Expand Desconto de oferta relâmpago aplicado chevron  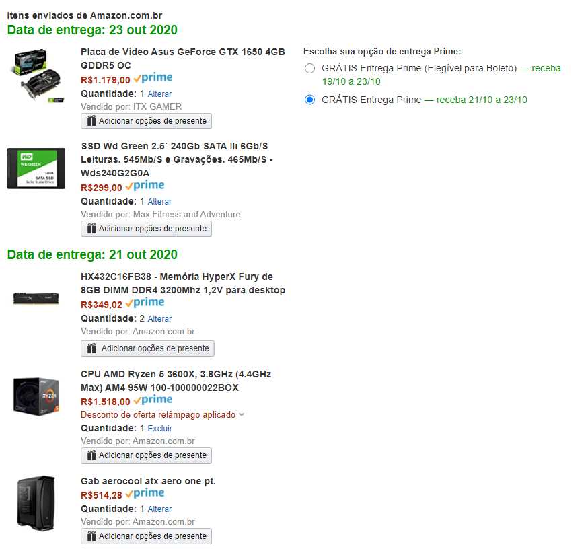point(242,415)
